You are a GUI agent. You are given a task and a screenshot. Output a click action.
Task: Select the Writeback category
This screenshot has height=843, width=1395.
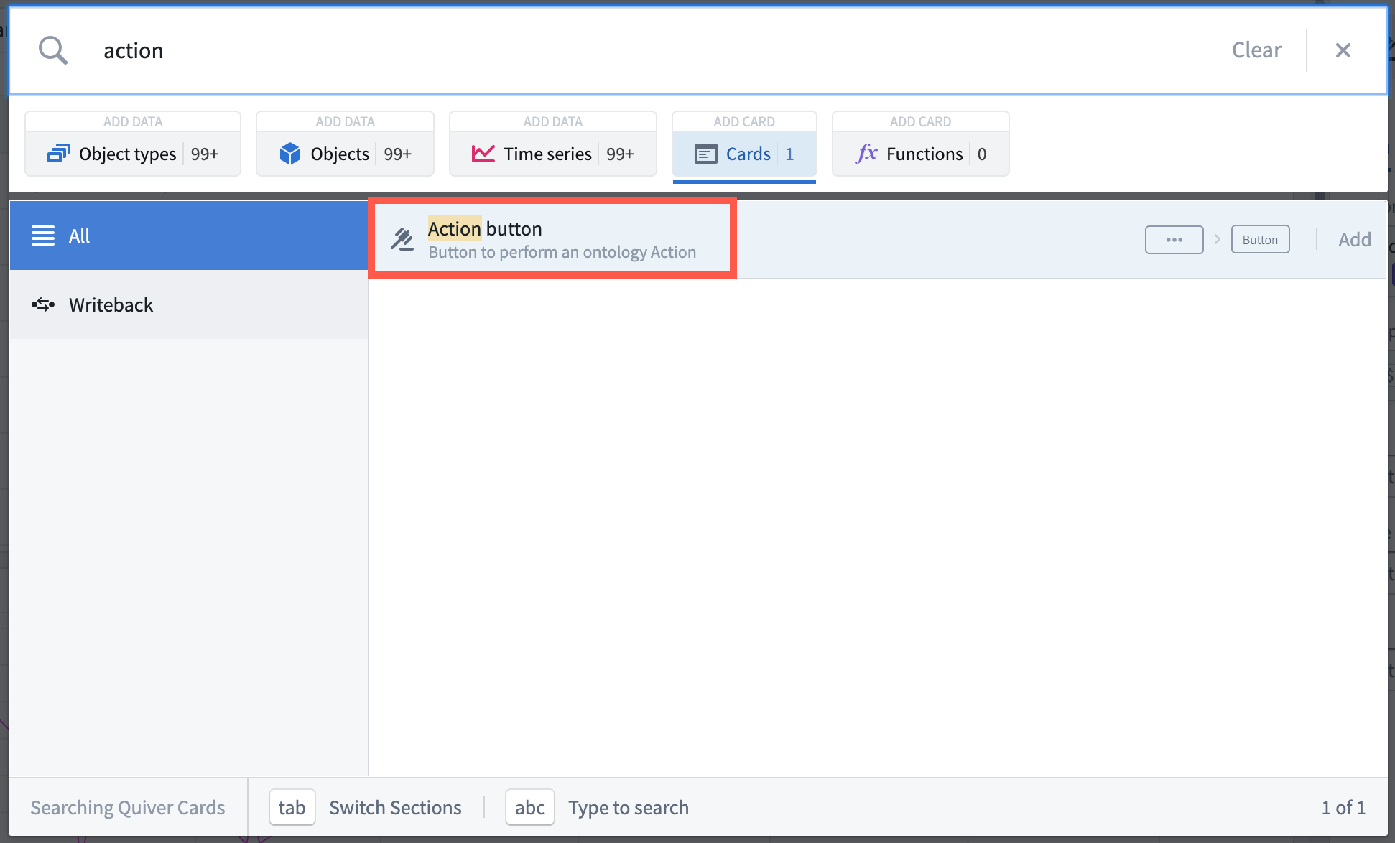(189, 304)
